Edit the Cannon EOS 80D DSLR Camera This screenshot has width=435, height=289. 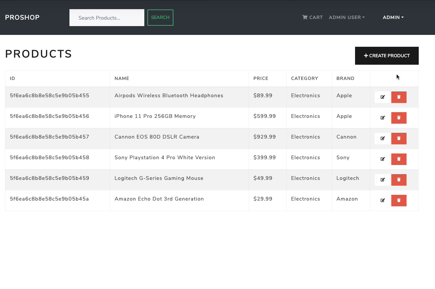point(382,138)
